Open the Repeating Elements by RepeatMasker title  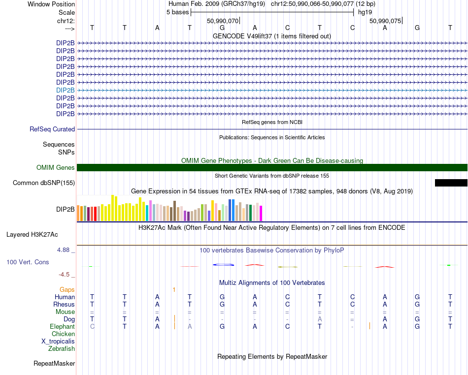[x=272, y=356]
